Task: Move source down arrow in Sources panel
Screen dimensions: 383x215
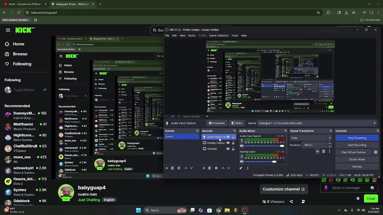Action: pyautogui.click(x=229, y=168)
